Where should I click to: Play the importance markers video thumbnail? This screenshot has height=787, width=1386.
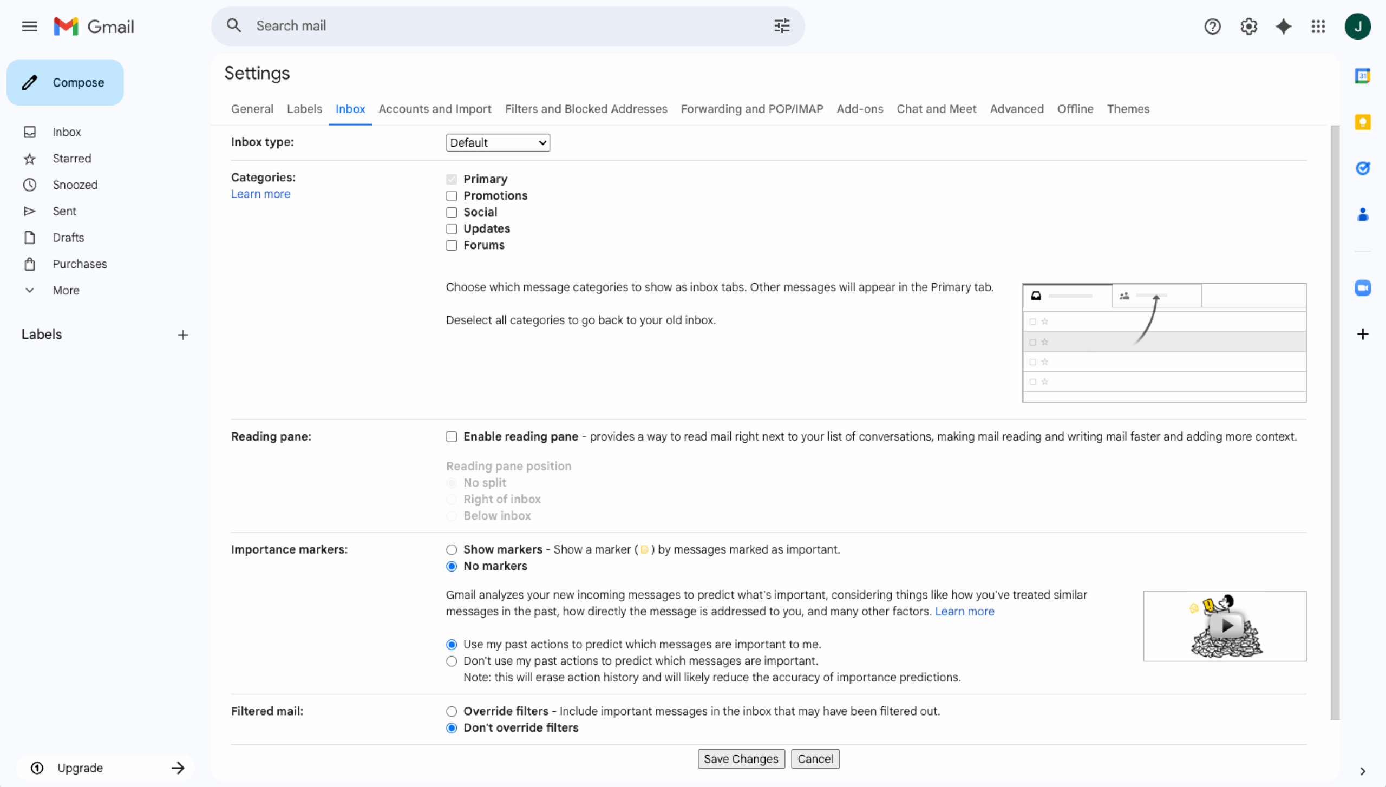[1226, 626]
